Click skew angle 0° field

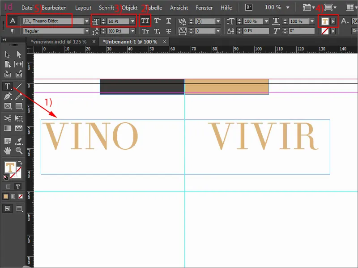coord(302,31)
